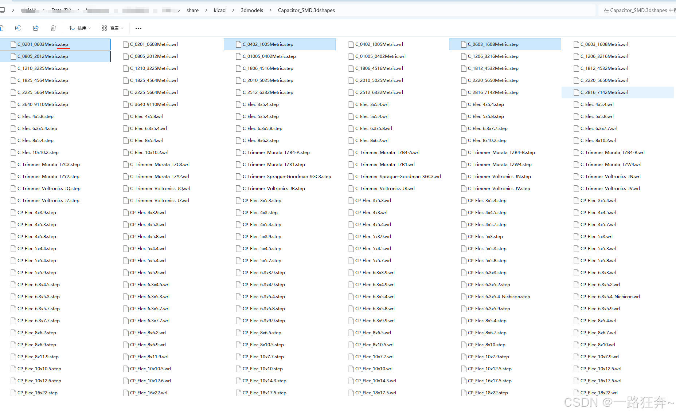Select file CP_Elec_8x11.9.step
676x414 pixels.
click(38, 357)
